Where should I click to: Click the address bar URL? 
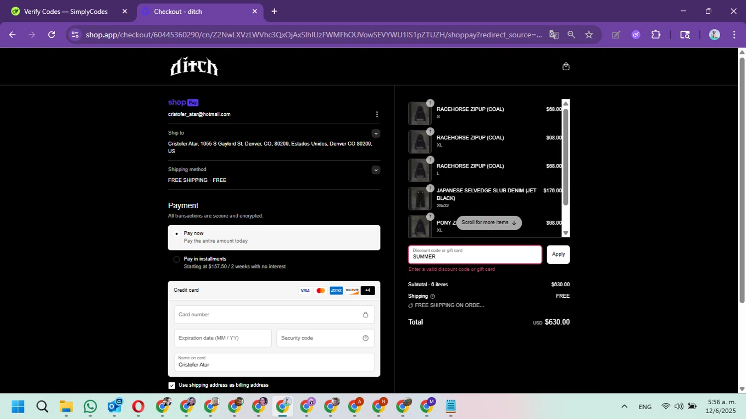pos(313,35)
